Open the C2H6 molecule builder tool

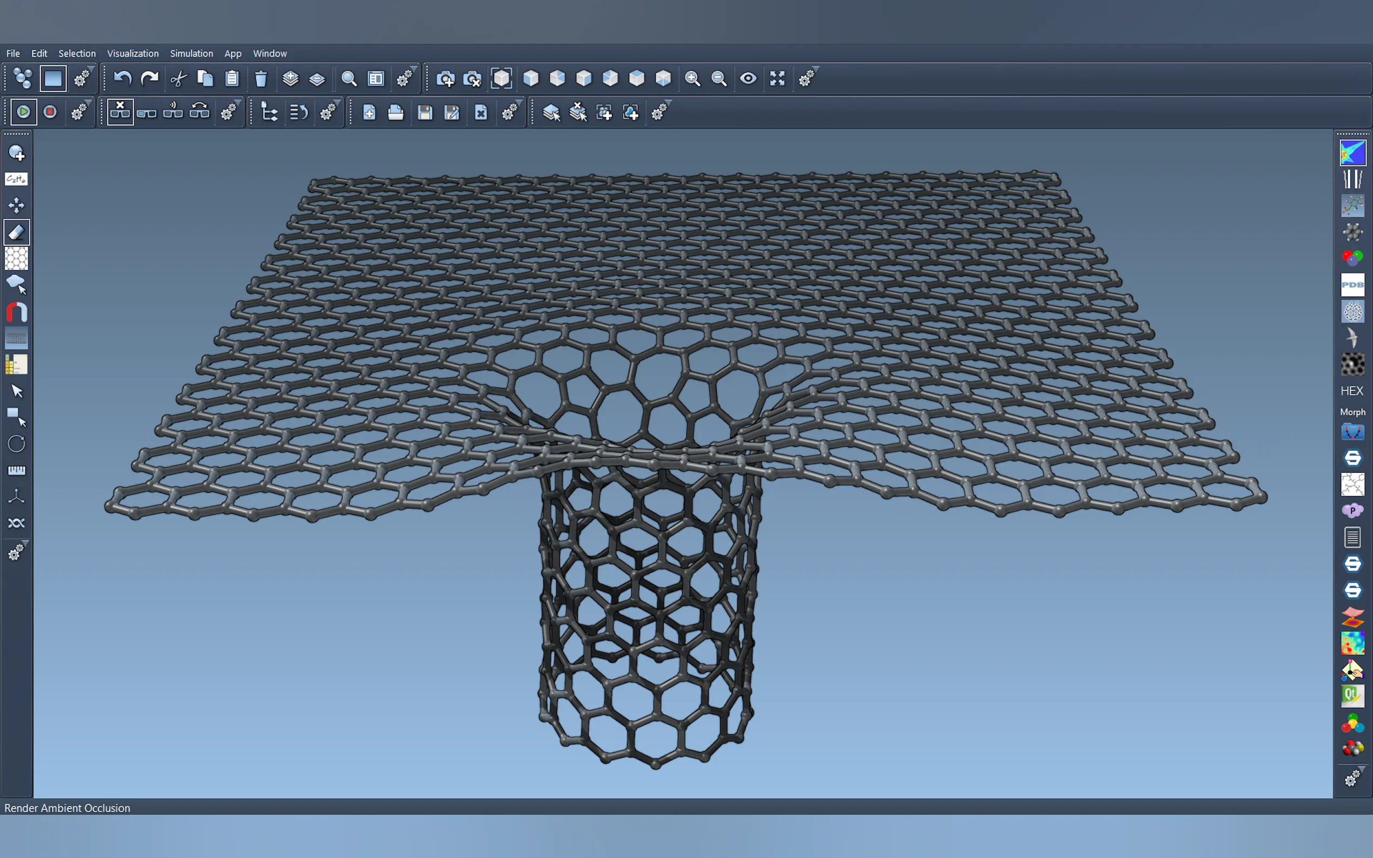pos(16,179)
